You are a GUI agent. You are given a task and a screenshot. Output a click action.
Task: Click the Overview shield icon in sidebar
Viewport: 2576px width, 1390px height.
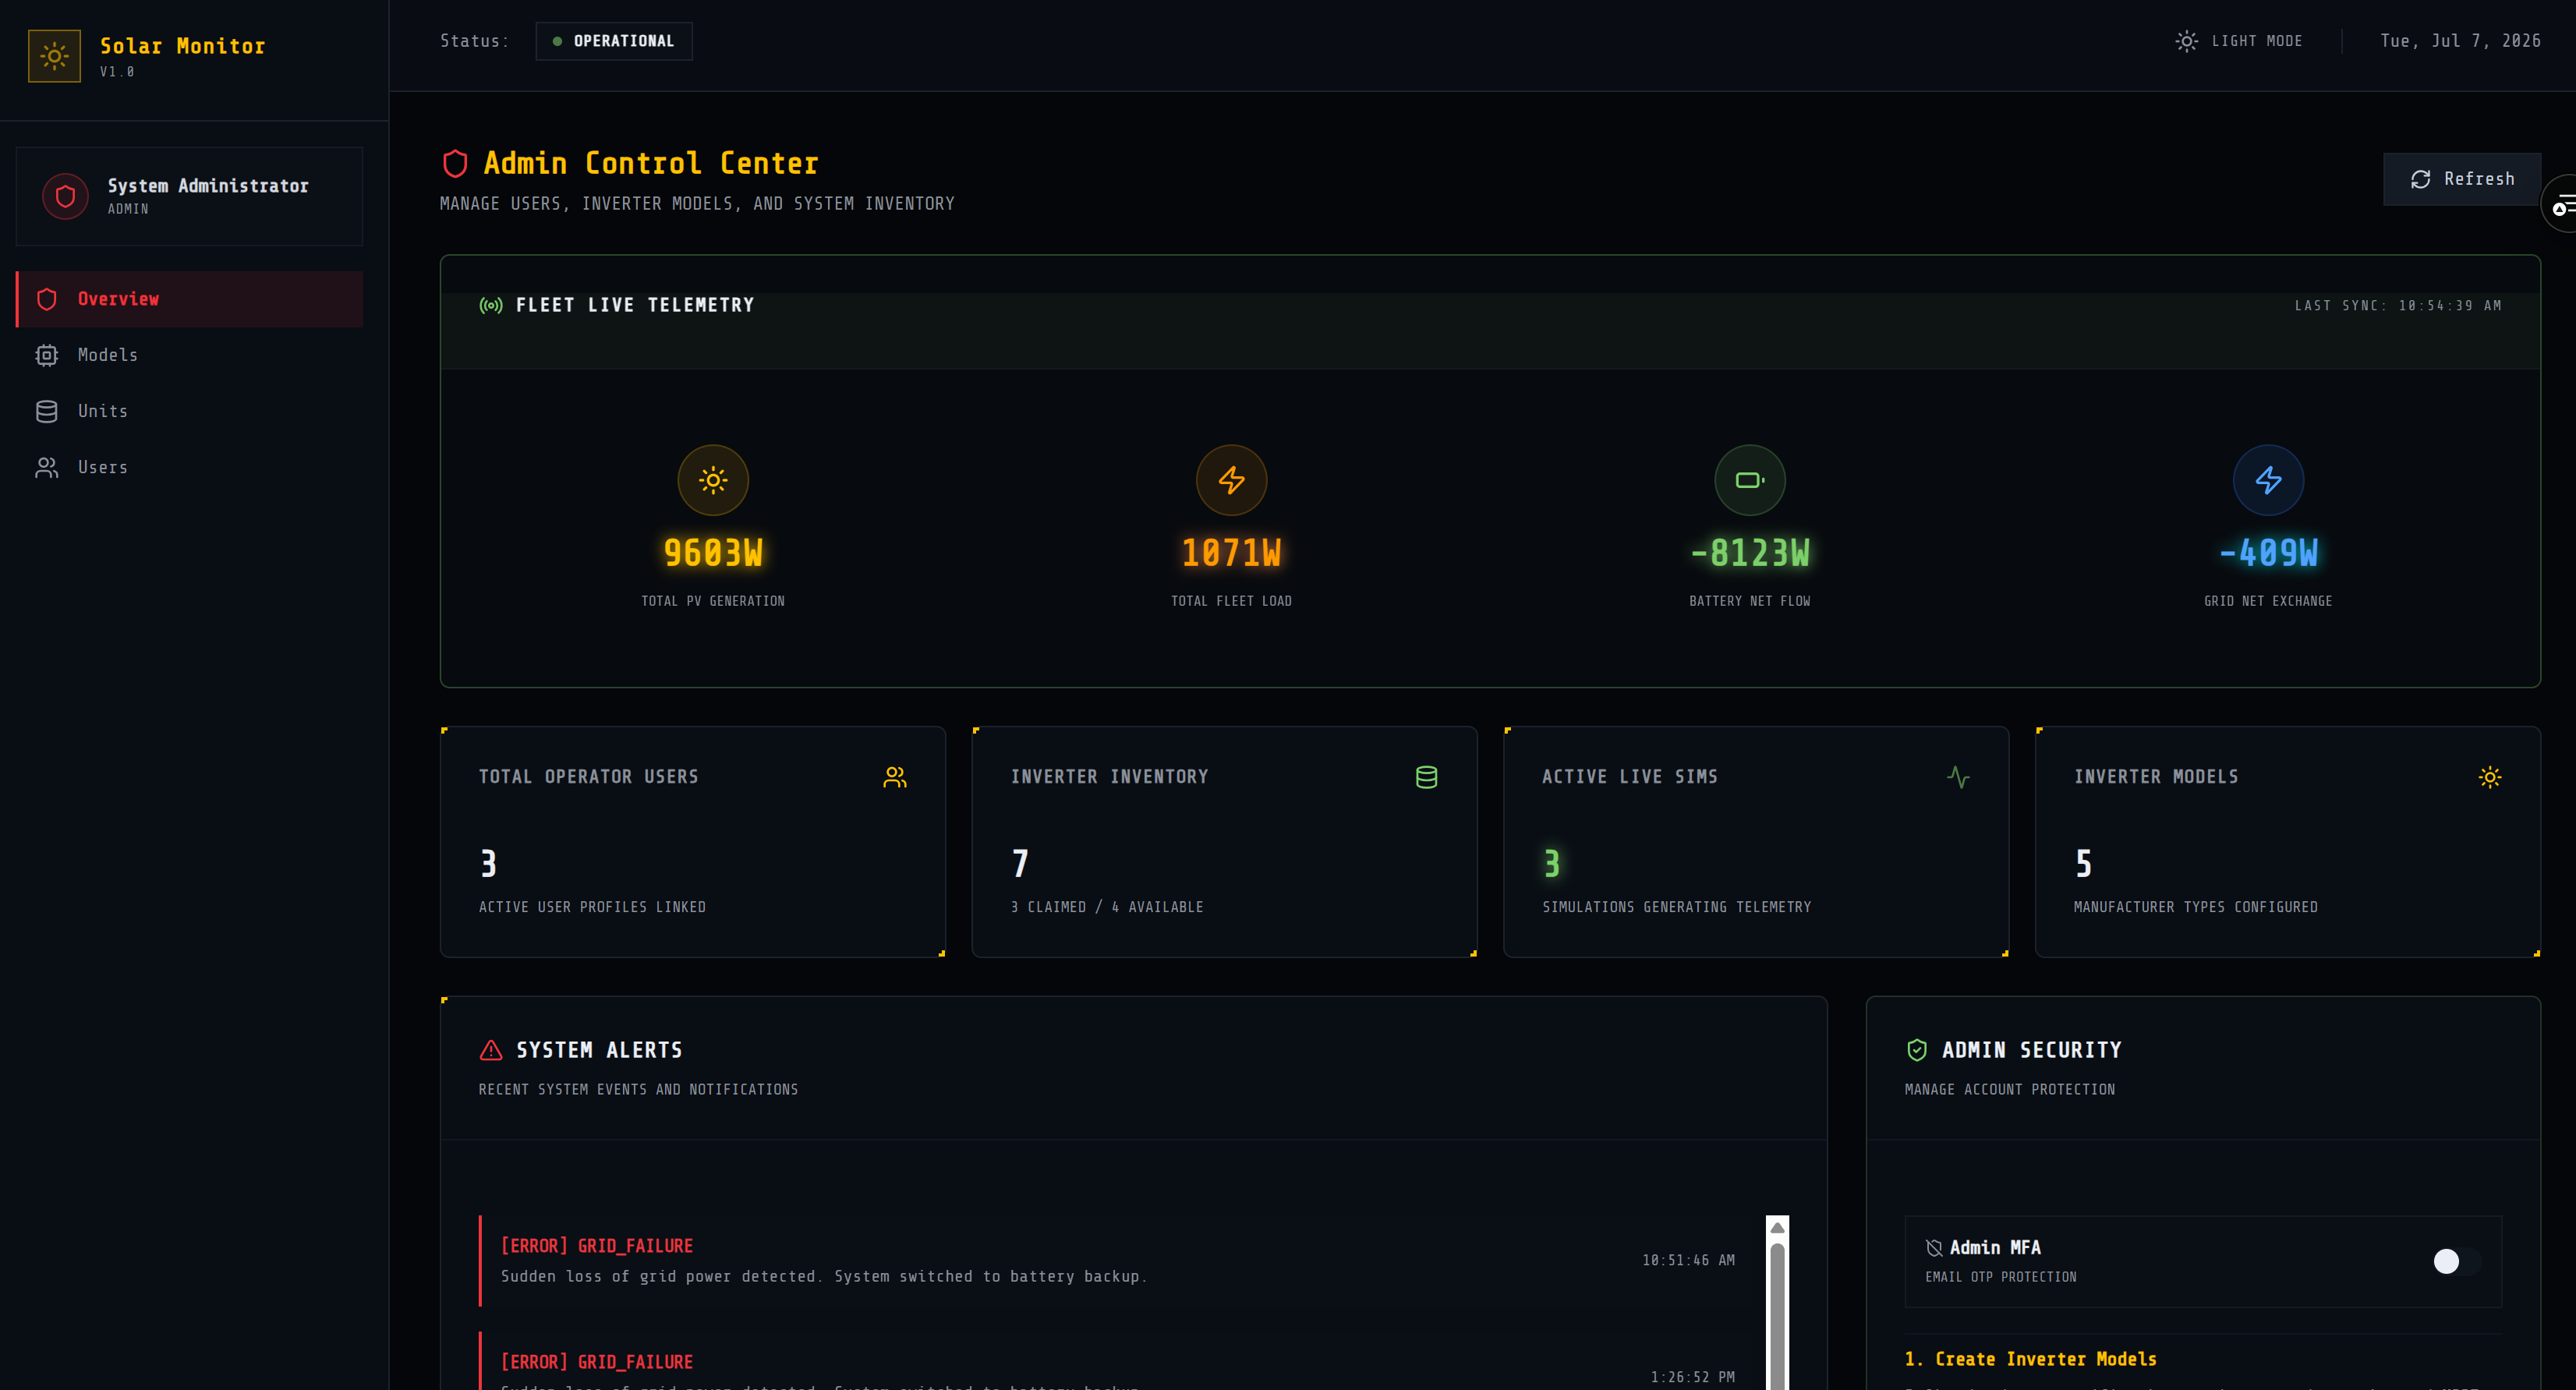47,299
